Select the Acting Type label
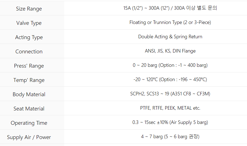247x146 pixels. point(29,37)
